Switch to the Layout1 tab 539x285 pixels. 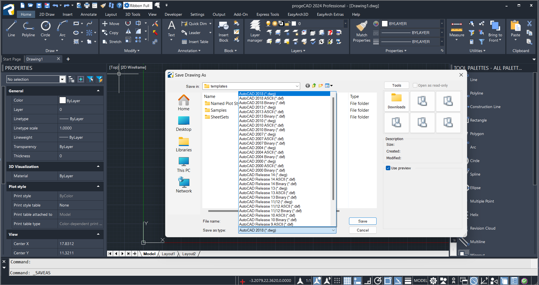tap(168, 254)
